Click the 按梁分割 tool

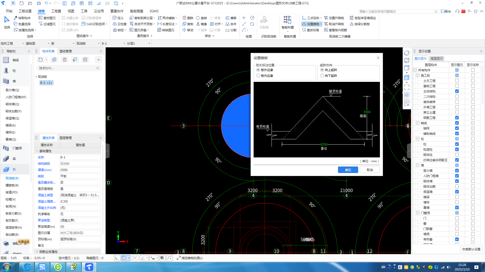click(360, 24)
